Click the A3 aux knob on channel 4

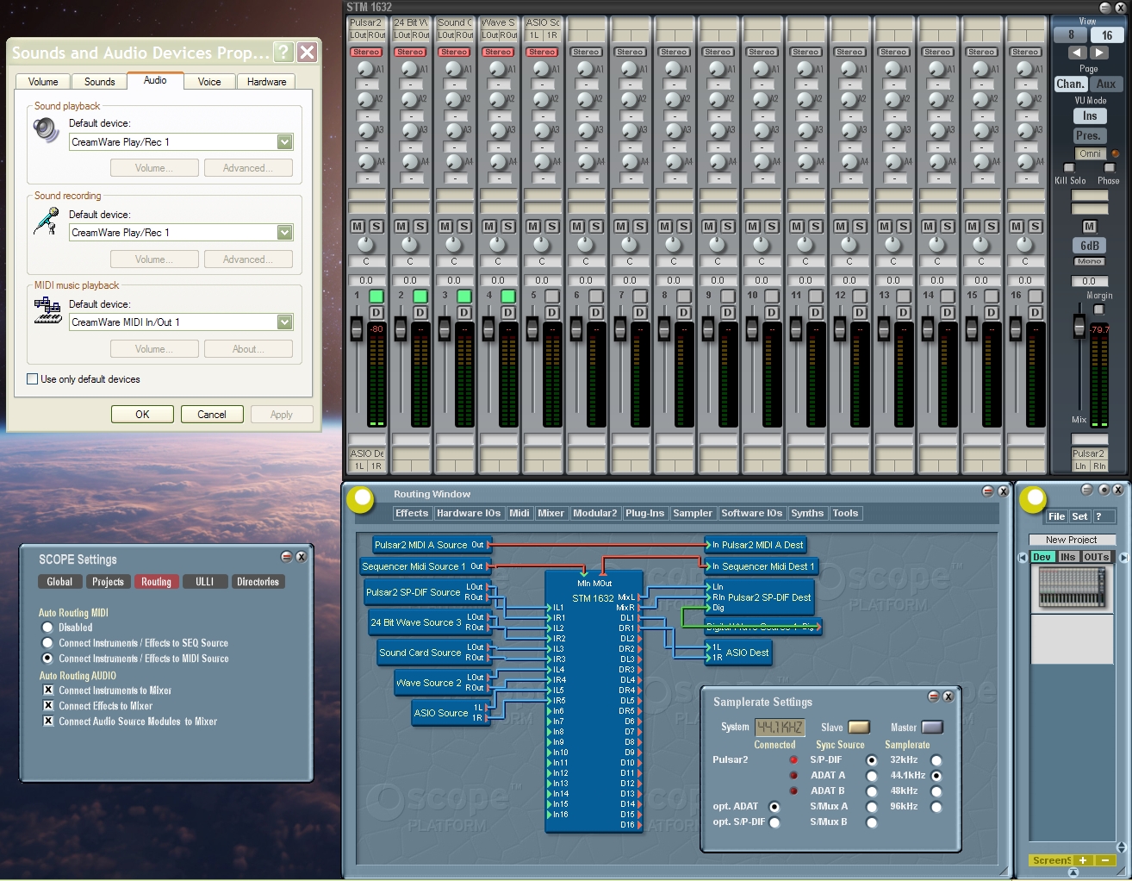tap(498, 131)
